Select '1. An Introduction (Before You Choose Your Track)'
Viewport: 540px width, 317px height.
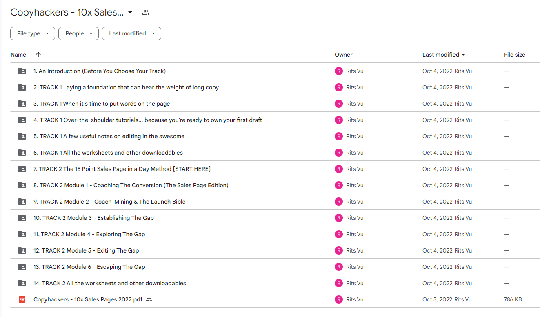(100, 71)
